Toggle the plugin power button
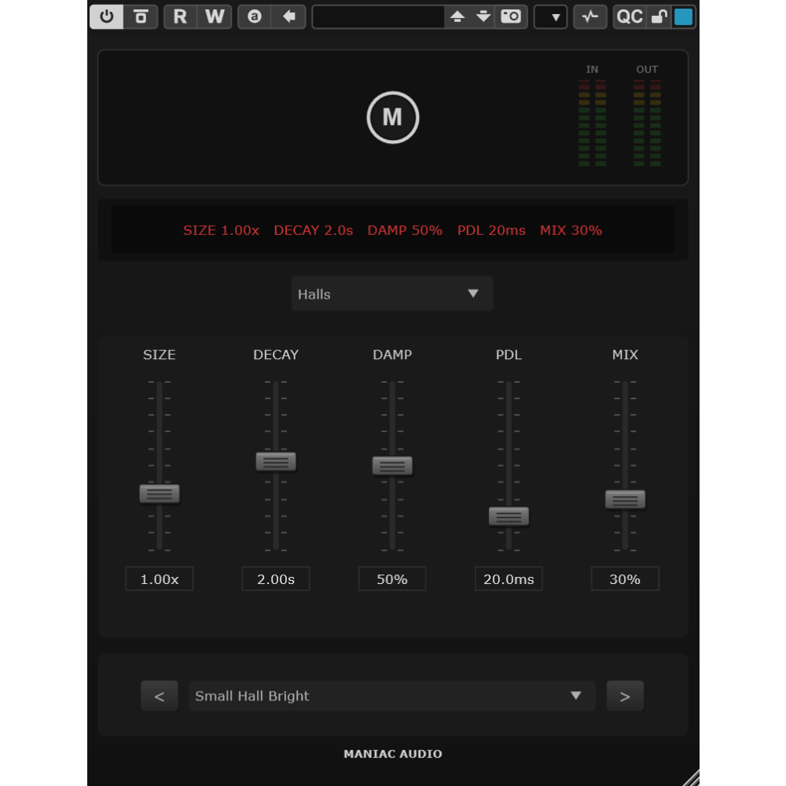This screenshot has height=786, width=786. click(107, 17)
